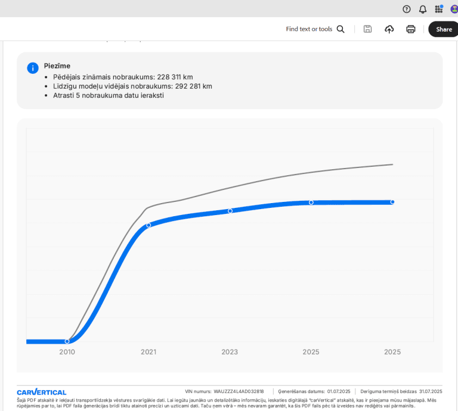Click the rightmost data point on the blue line
This screenshot has width=458, height=411.
pyautogui.click(x=392, y=202)
